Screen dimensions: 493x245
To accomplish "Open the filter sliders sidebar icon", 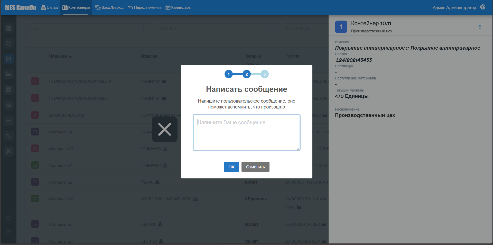I will pyautogui.click(x=9, y=43).
